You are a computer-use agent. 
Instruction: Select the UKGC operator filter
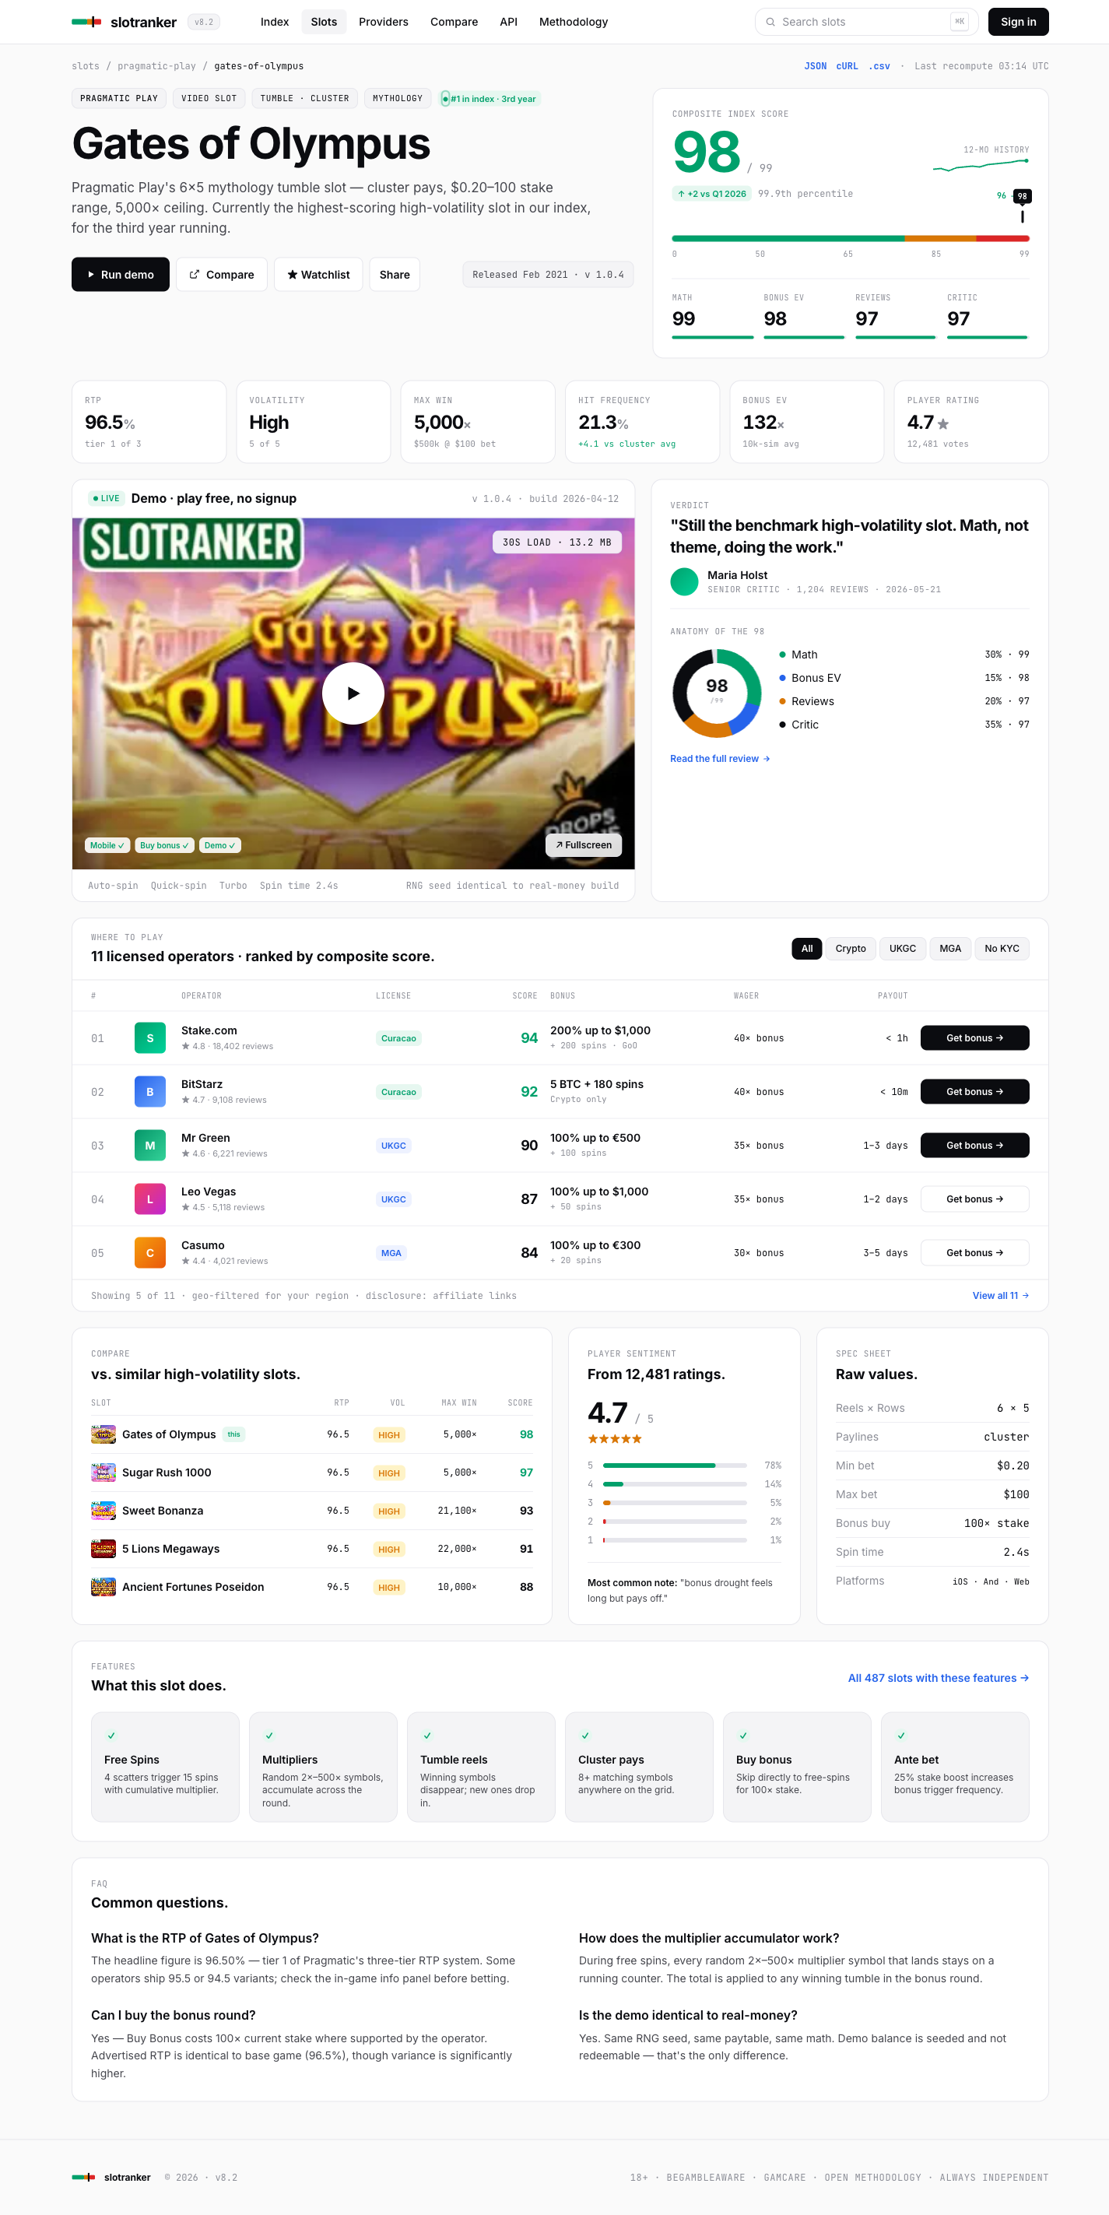tap(903, 949)
